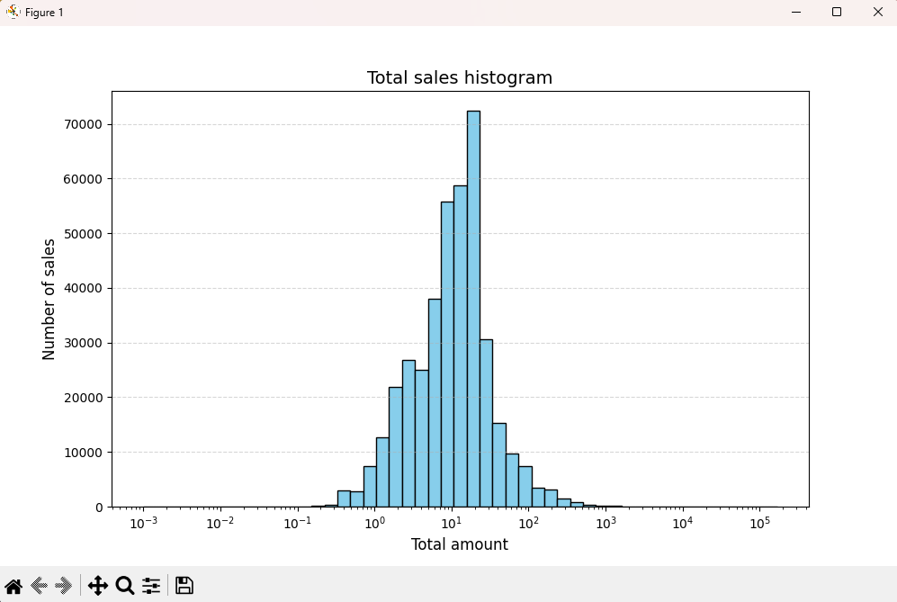Viewport: 897px width, 602px height.
Task: Activate the pan/move axes tool
Action: tap(98, 586)
